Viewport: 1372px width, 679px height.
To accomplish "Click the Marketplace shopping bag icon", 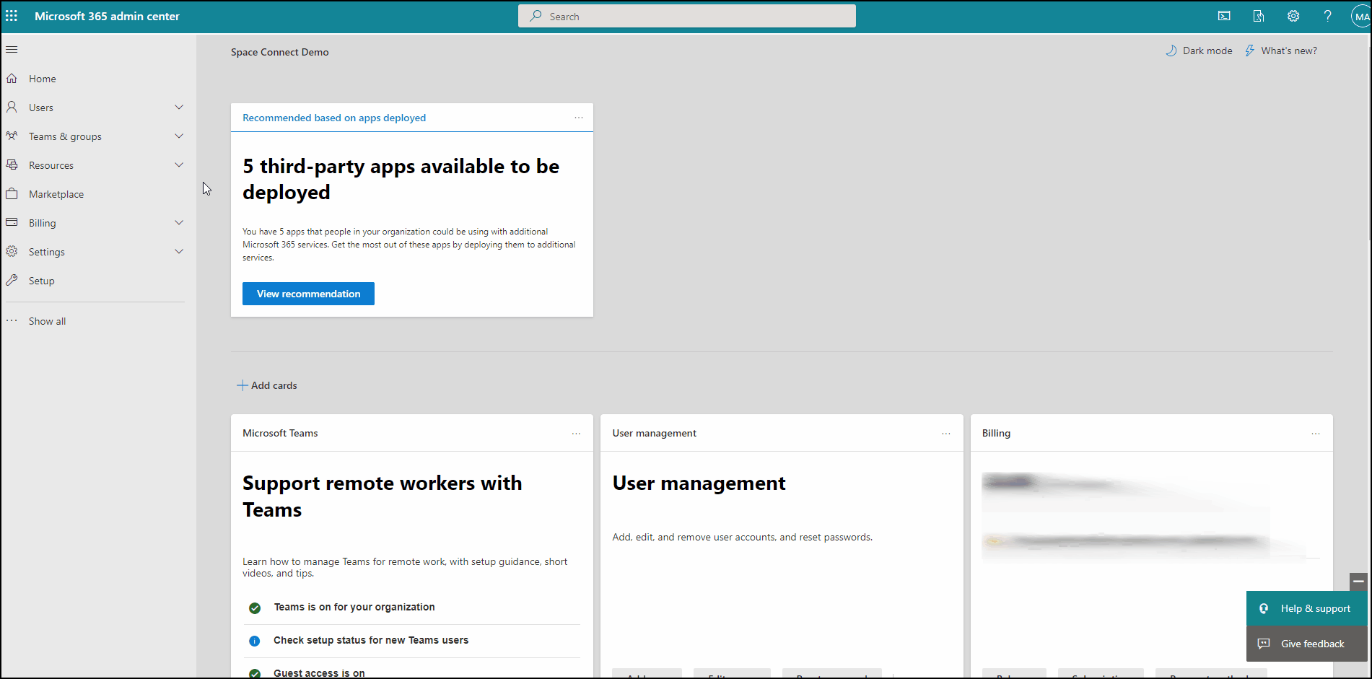I will (12, 194).
